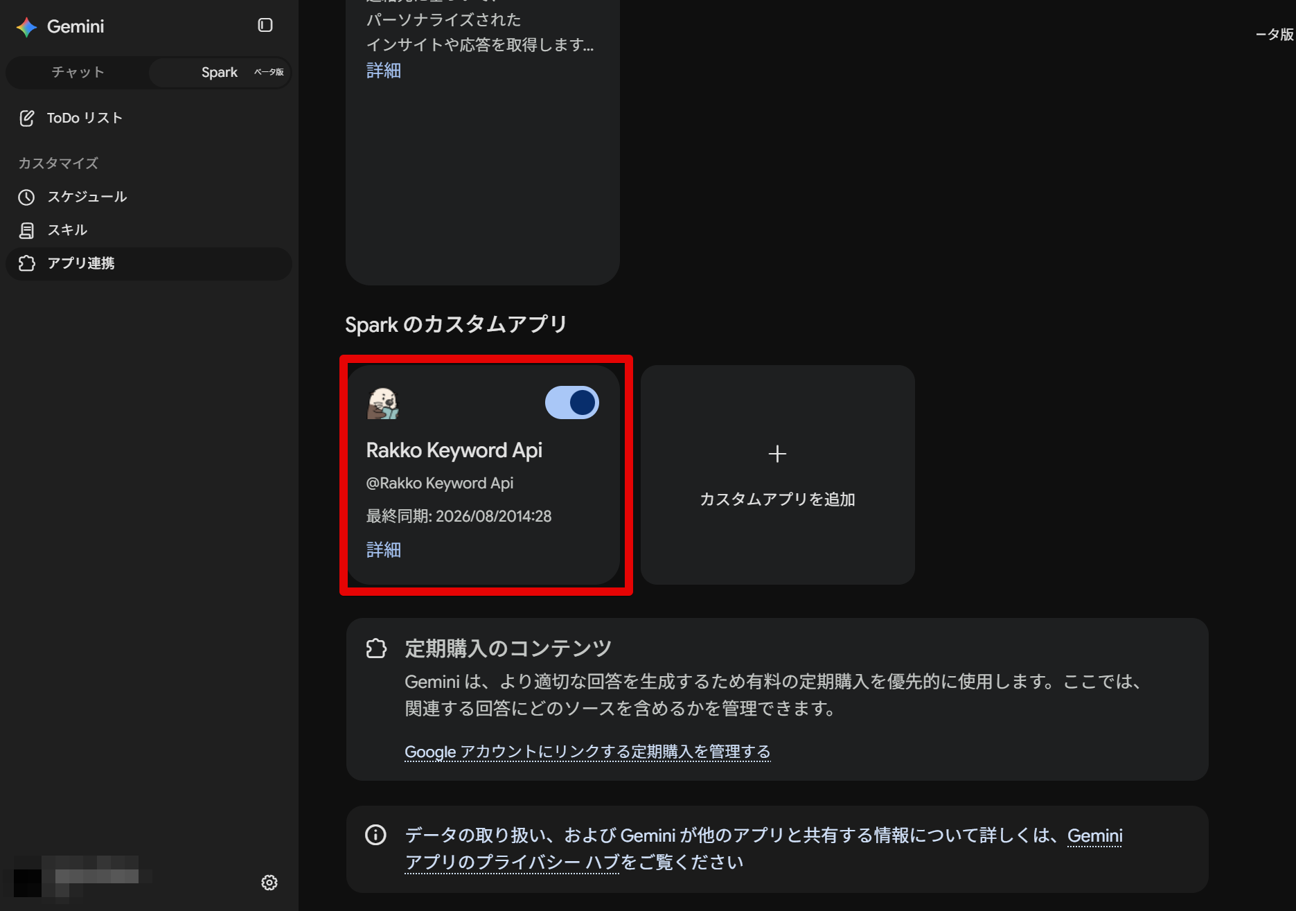The width and height of the screenshot is (1296, 911).
Task: Click 最終同期: 2026/08/2014:28 text
Action: (459, 516)
